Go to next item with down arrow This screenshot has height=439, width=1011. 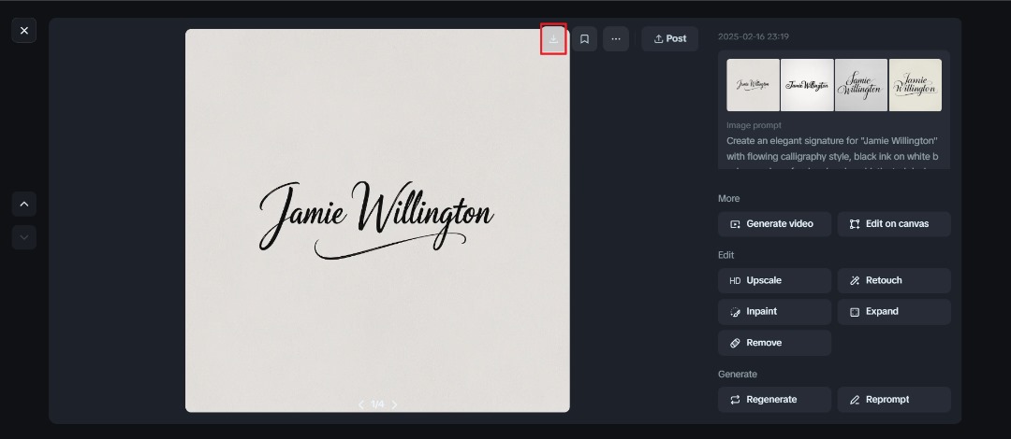(x=24, y=237)
